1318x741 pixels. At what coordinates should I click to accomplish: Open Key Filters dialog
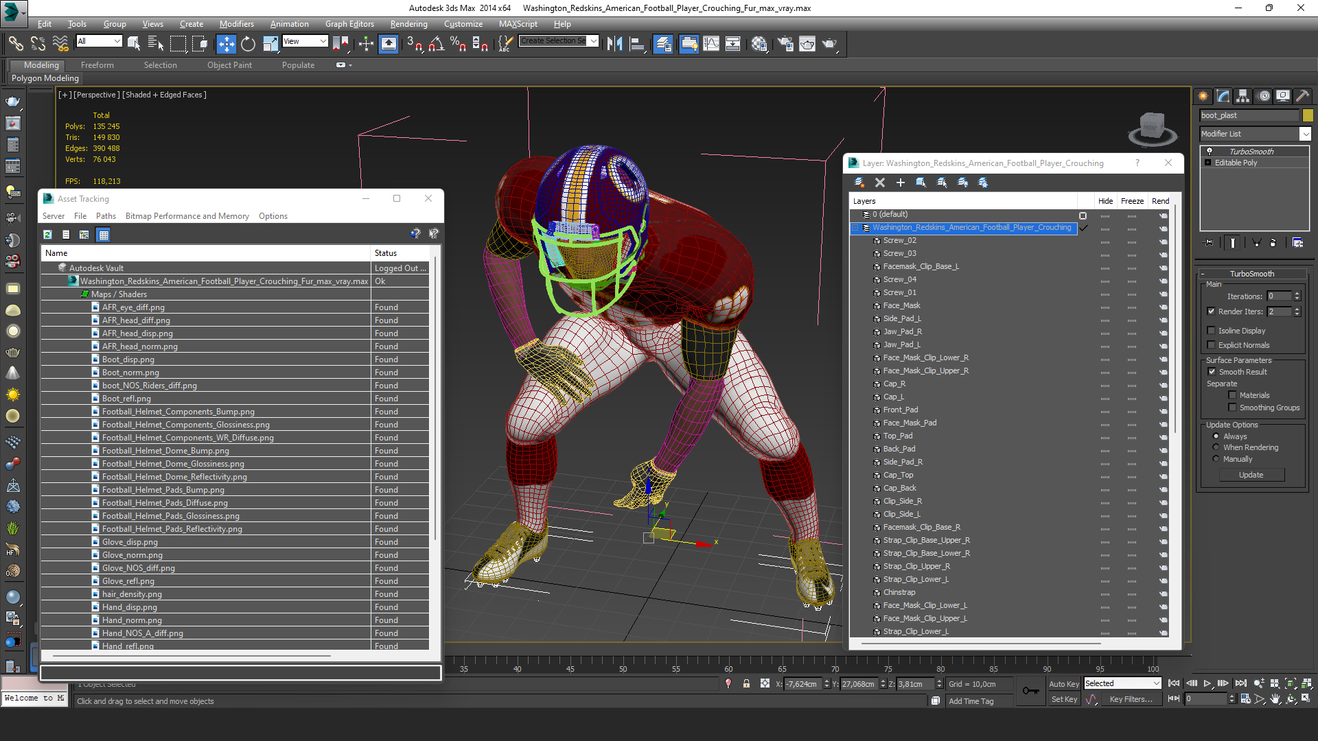point(1131,699)
